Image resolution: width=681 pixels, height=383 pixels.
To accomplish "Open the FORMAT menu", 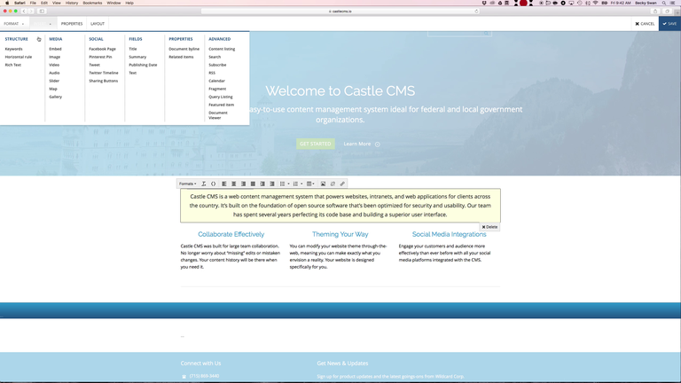I will 14,24.
